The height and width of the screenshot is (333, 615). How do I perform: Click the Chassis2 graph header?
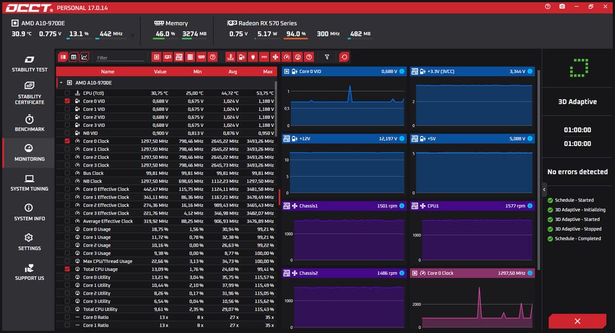(x=345, y=273)
